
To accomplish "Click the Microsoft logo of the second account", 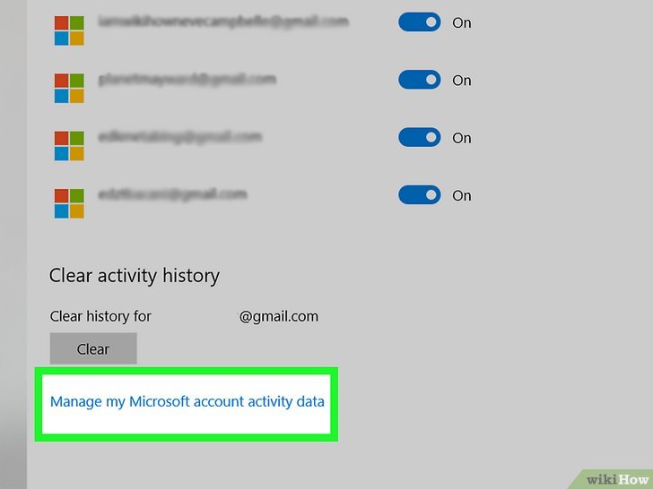I will [x=69, y=88].
